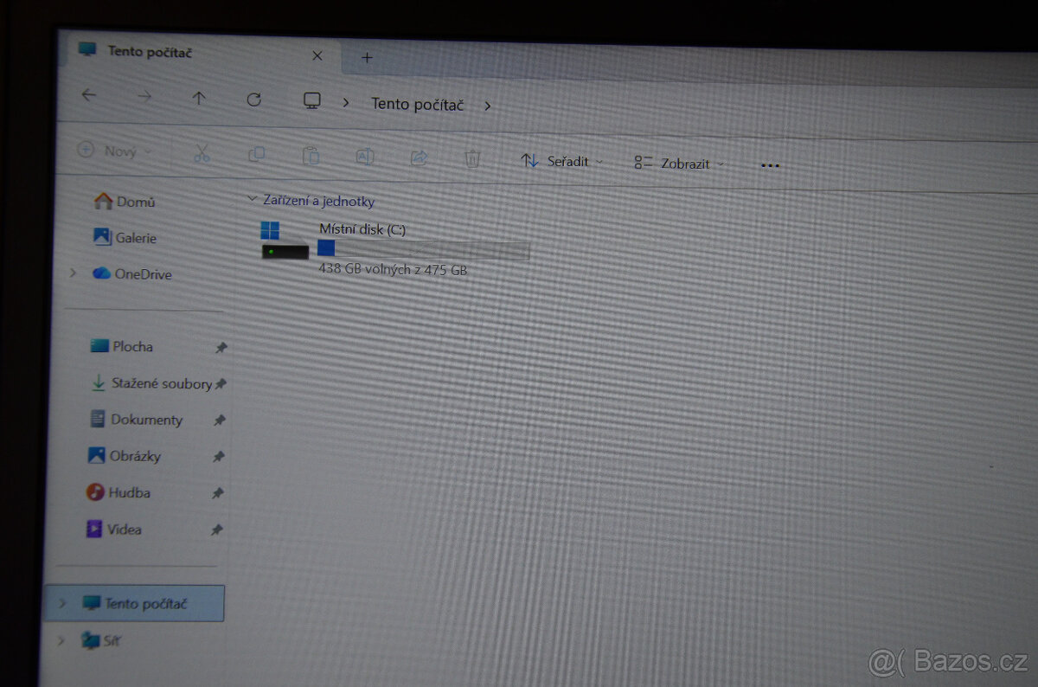Expand the OneDrive tree node
Viewport: 1038px width, 687px height.
click(x=74, y=273)
